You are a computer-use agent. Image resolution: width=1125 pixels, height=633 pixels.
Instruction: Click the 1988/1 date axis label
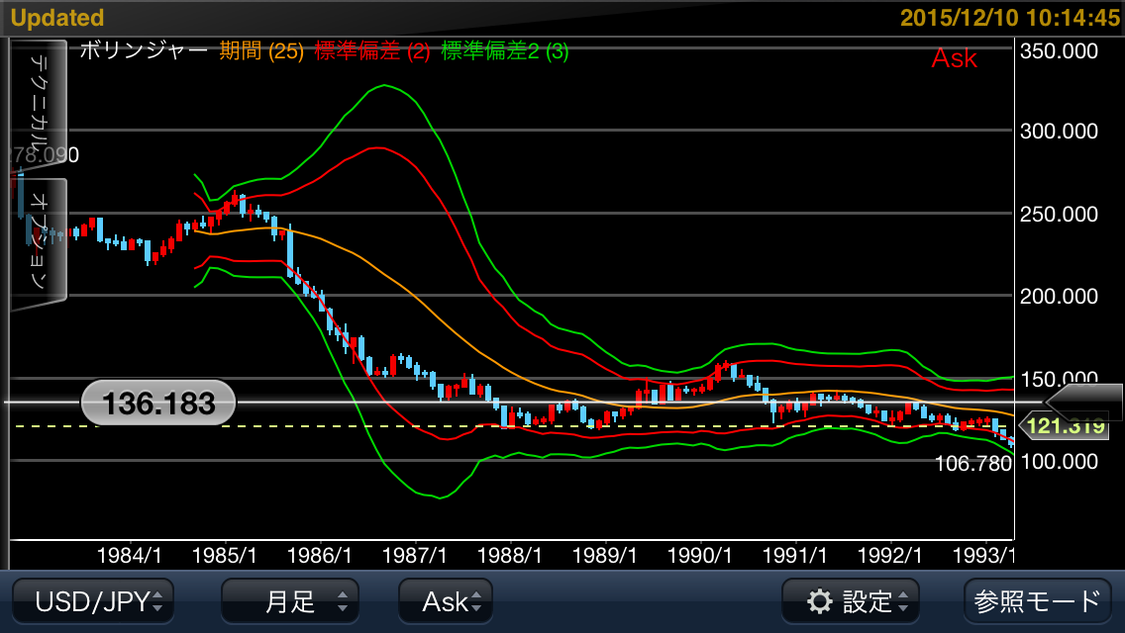click(509, 555)
